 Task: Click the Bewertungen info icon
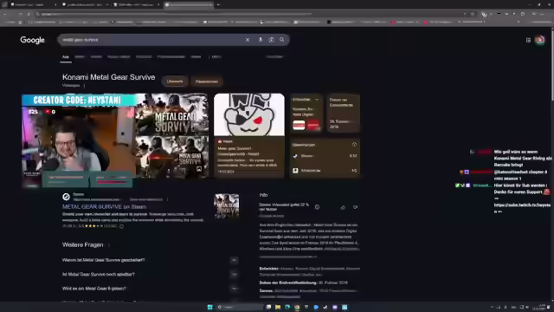(354, 145)
